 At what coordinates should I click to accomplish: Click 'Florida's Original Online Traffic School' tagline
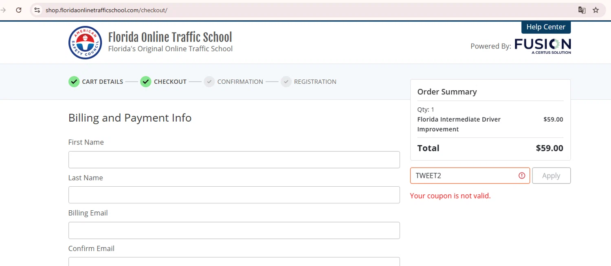click(170, 49)
